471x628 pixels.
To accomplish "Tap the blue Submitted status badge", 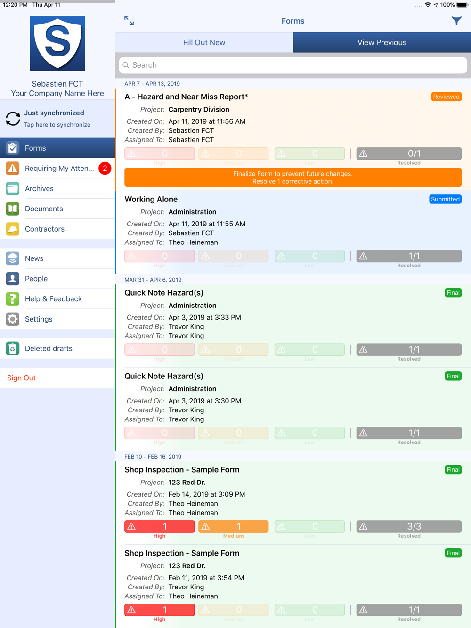I will click(445, 199).
